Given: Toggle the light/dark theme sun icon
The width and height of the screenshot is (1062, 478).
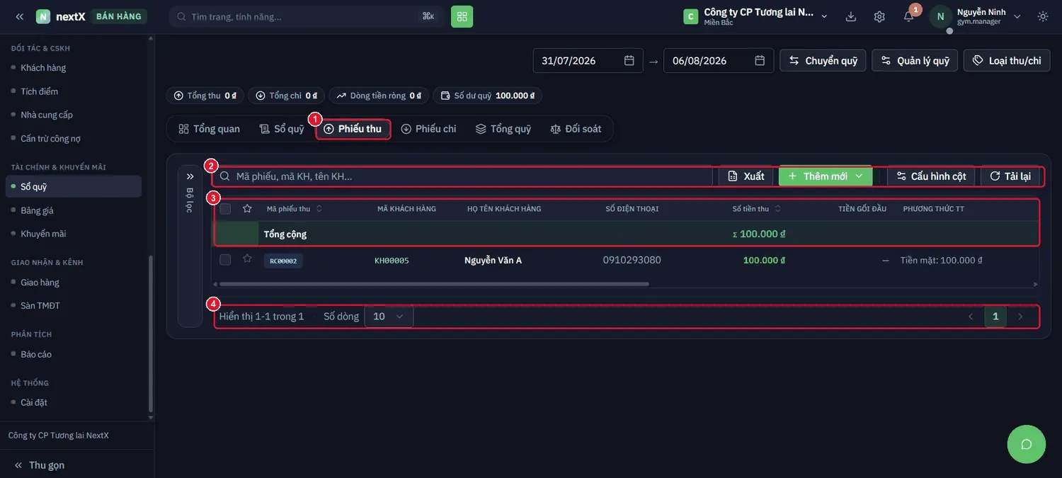Looking at the screenshot, I should (1043, 16).
